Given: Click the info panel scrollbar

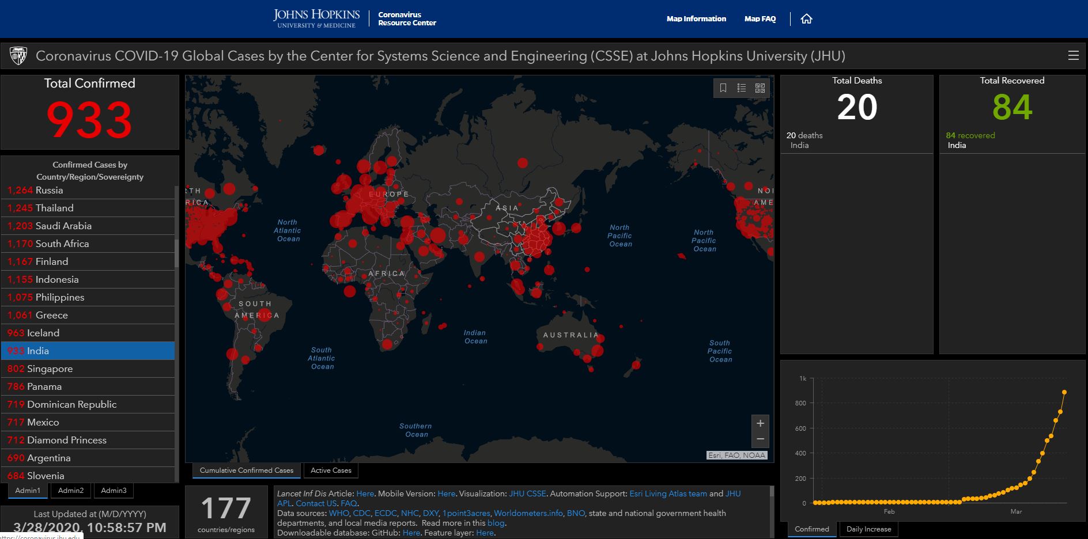Looking at the screenshot, I should point(772,491).
